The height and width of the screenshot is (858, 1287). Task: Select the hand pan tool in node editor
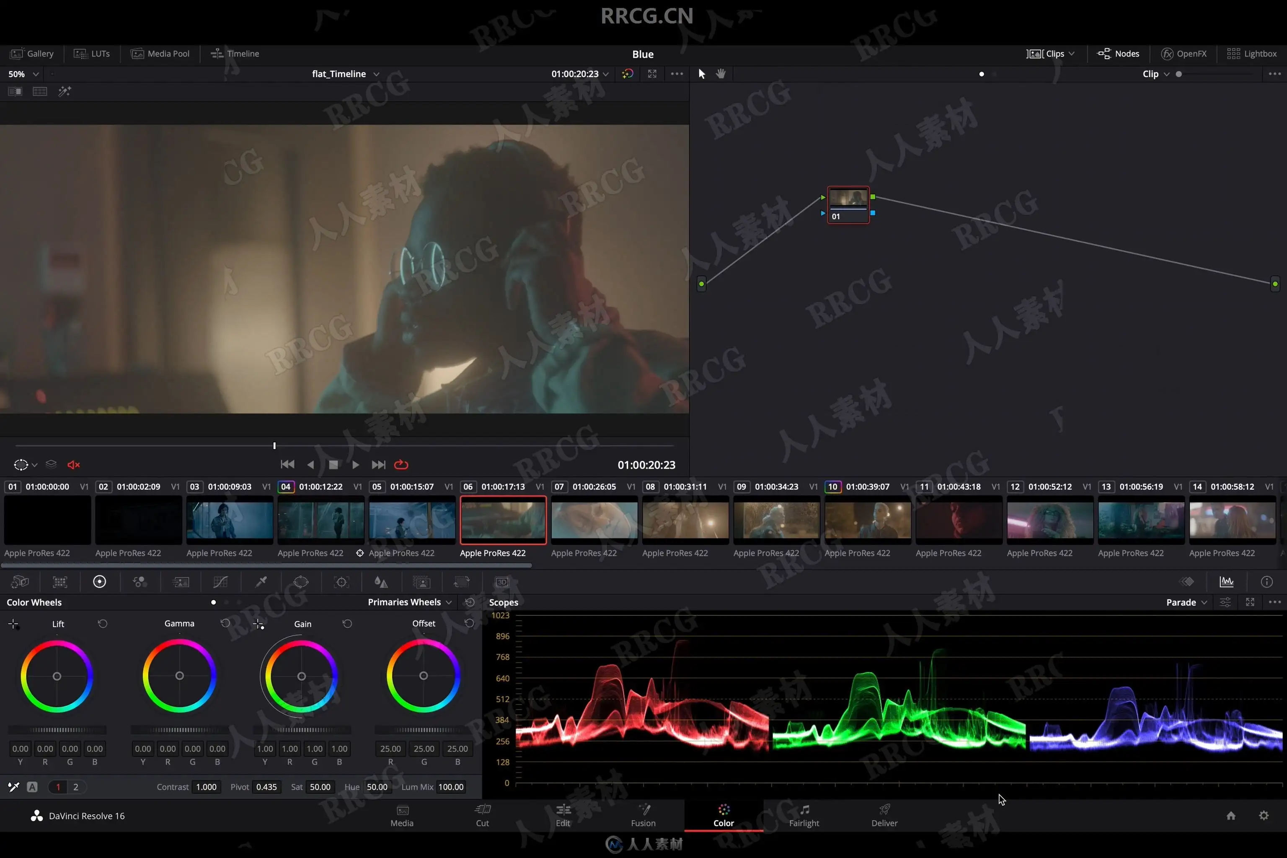[x=721, y=74]
